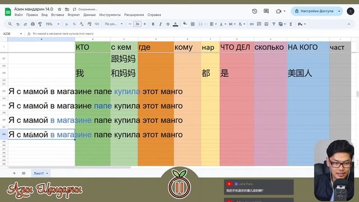The image size is (359, 202).
Task: Open the zoom level 75% dropdown
Action: click(x=52, y=24)
